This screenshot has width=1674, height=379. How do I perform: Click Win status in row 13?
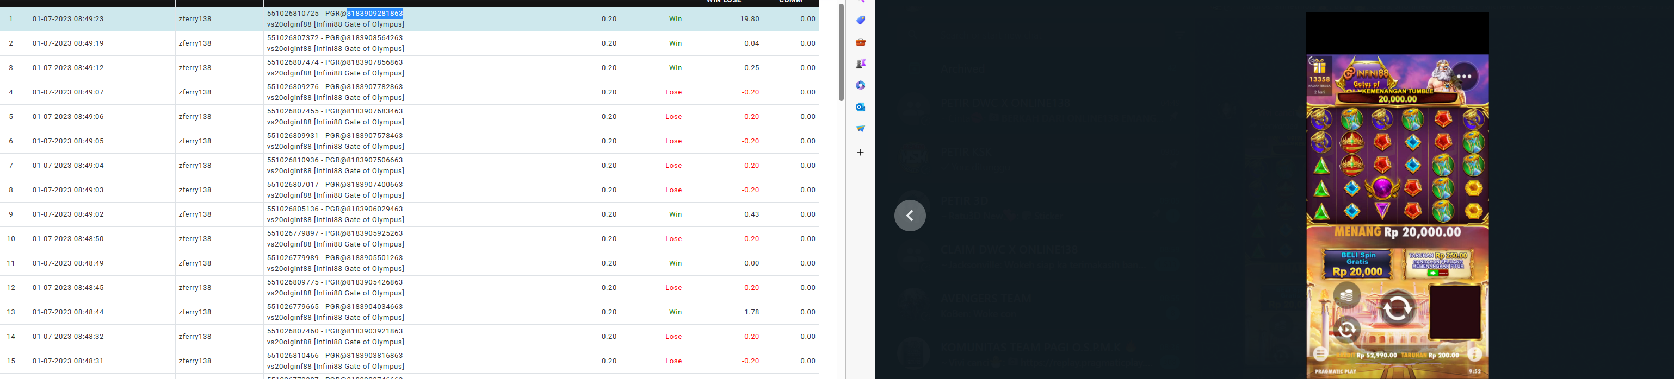[676, 312]
